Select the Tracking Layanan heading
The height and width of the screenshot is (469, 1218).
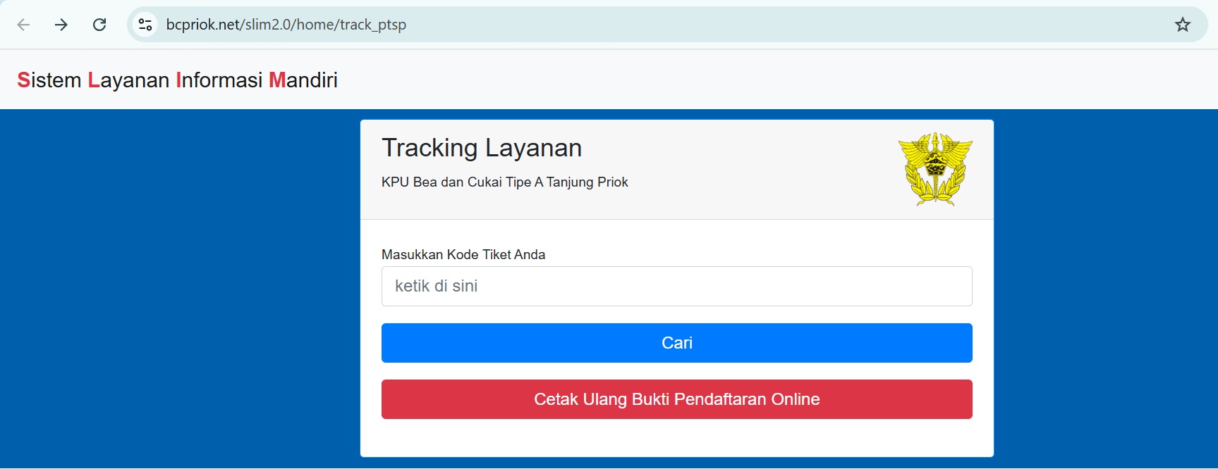pyautogui.click(x=482, y=148)
